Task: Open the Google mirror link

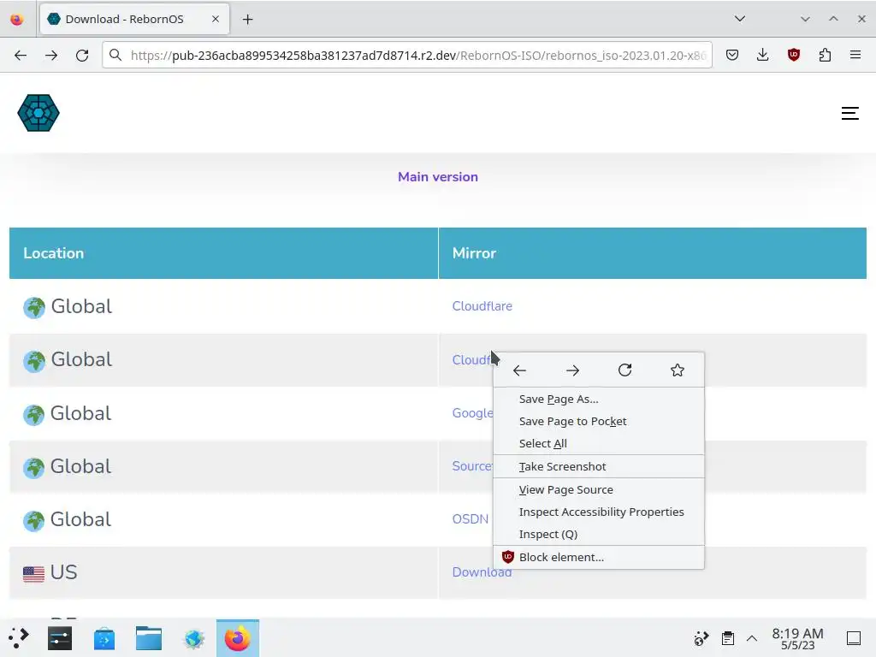Action: 472,413
